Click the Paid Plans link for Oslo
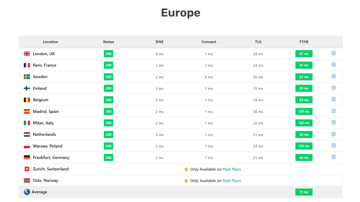 232,181
